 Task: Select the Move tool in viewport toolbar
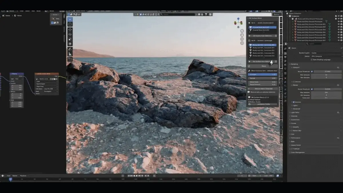[x=70, y=29]
